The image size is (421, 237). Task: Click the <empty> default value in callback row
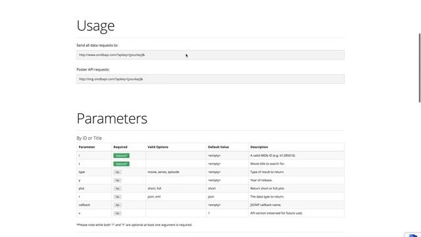point(214,205)
